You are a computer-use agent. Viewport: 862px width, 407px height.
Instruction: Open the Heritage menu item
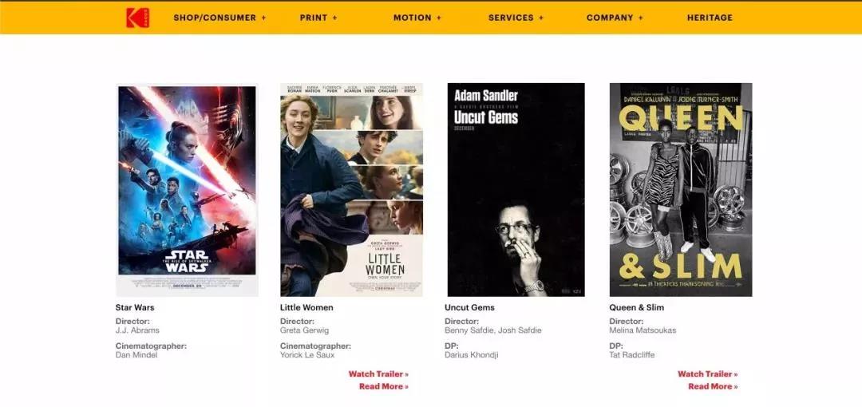[x=710, y=18]
